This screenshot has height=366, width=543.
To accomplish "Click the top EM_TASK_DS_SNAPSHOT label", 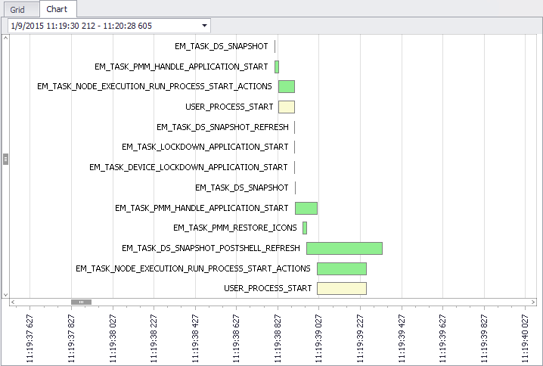I will (x=222, y=46).
